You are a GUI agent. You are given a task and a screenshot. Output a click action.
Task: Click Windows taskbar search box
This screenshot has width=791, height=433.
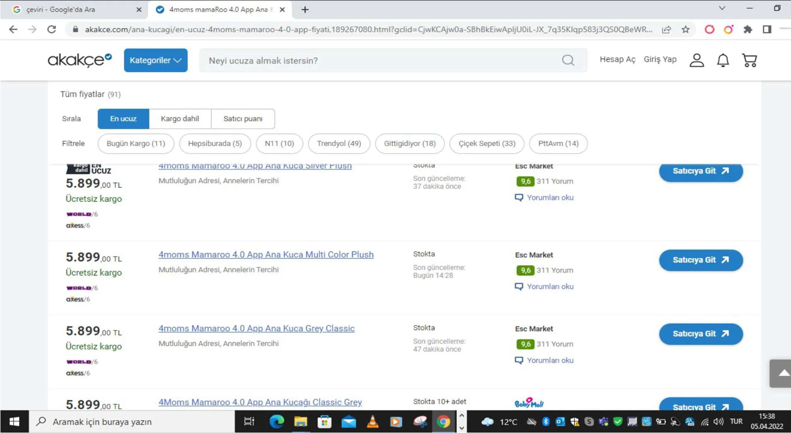132,422
